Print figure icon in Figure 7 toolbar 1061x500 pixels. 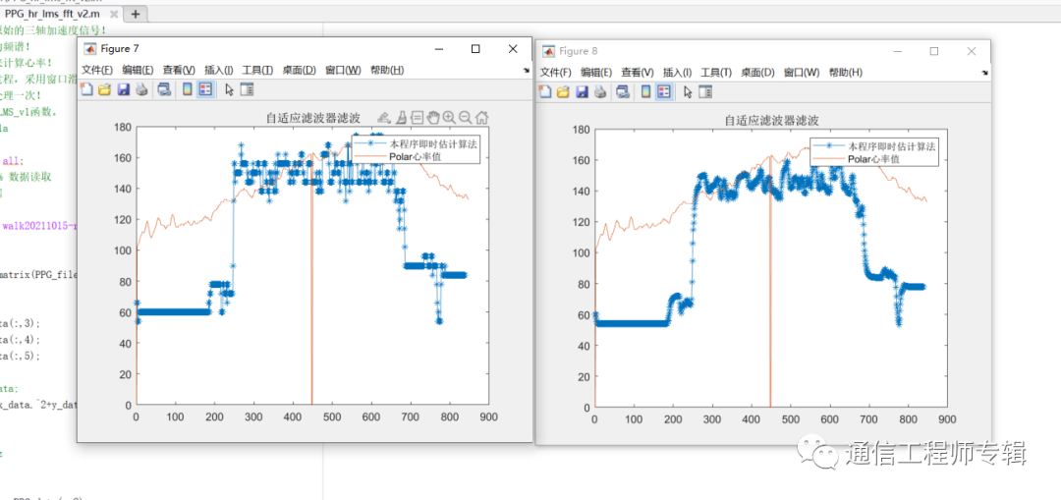click(141, 89)
